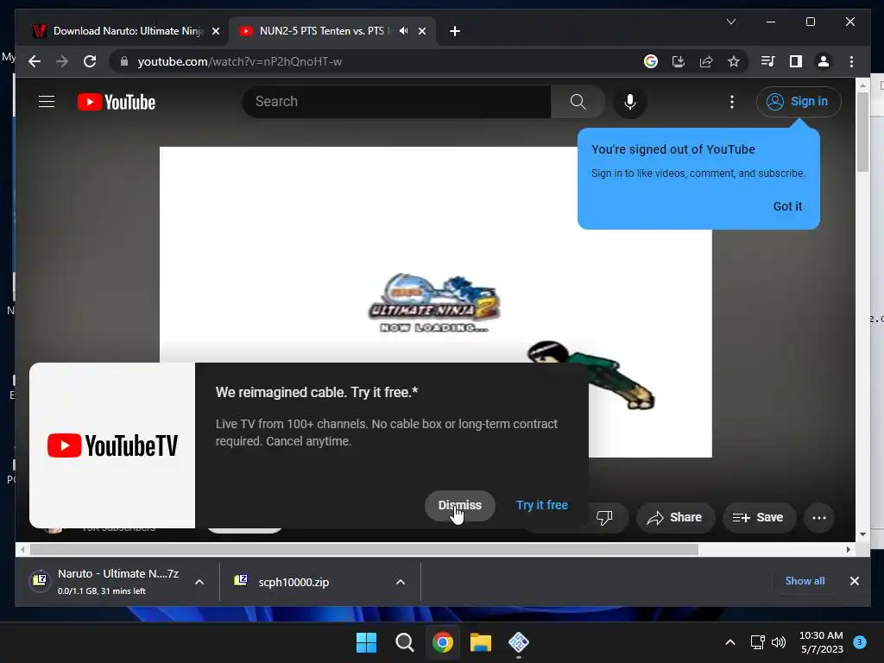This screenshot has height=663, width=884.
Task: Show hidden system tray icons
Action: point(730,642)
